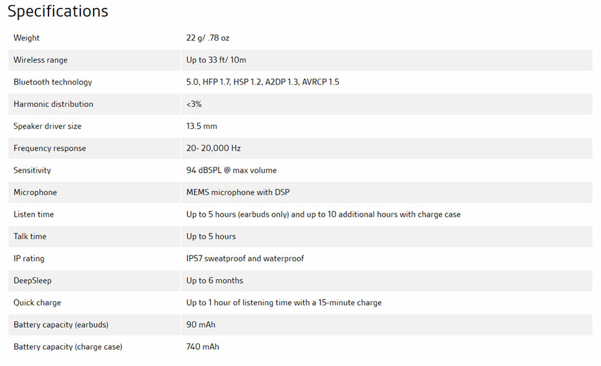Viewport: 601px width, 366px height.
Task: Click the Specifications heading
Action: coord(58,11)
